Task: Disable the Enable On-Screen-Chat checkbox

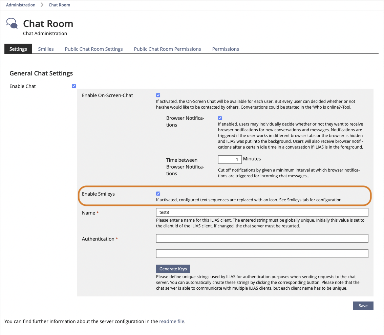Action: [158, 95]
